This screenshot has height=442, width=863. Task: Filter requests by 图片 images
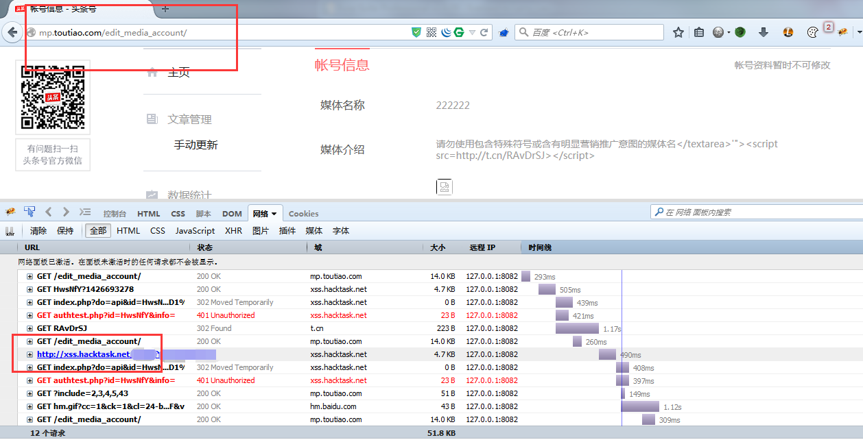[261, 231]
